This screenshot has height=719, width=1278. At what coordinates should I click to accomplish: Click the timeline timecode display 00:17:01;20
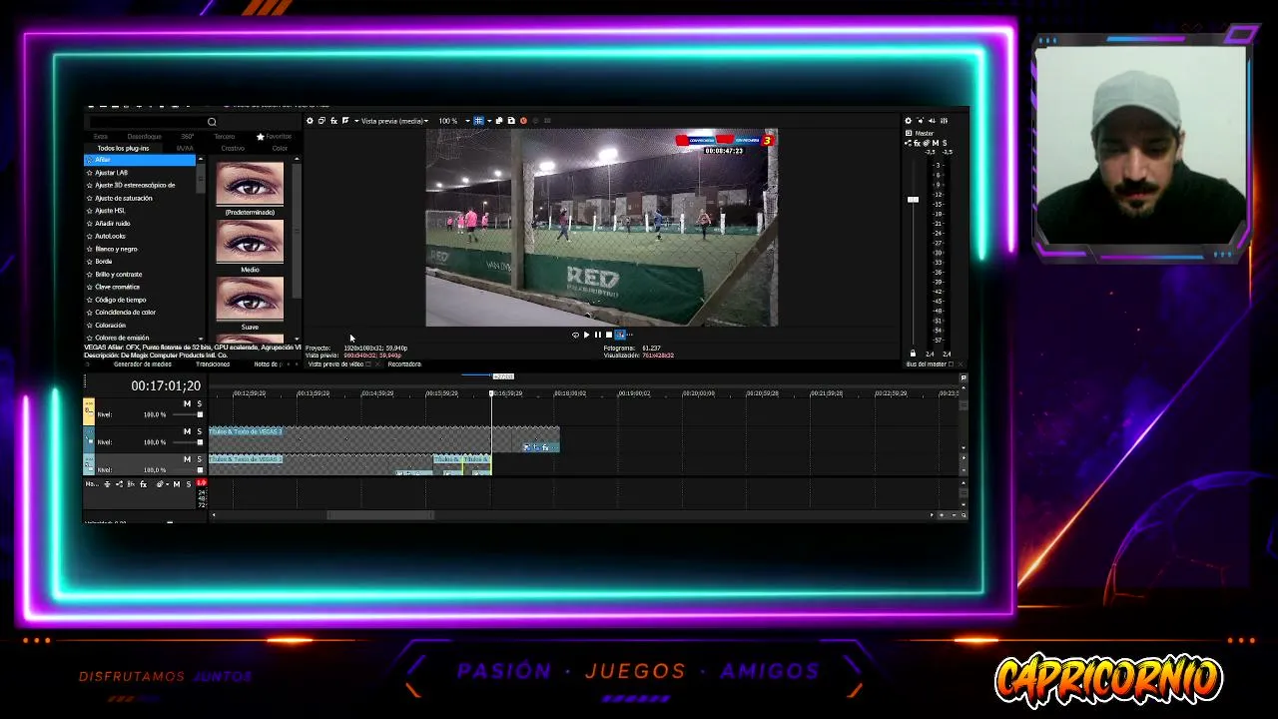(x=166, y=385)
